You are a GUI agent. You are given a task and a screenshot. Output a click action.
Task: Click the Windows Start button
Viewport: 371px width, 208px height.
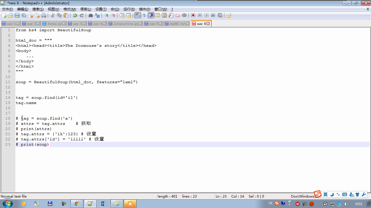[x=7, y=204]
